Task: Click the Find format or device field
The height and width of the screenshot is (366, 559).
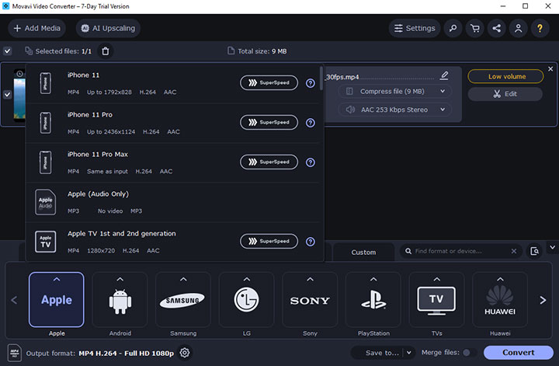Action: pyautogui.click(x=460, y=251)
